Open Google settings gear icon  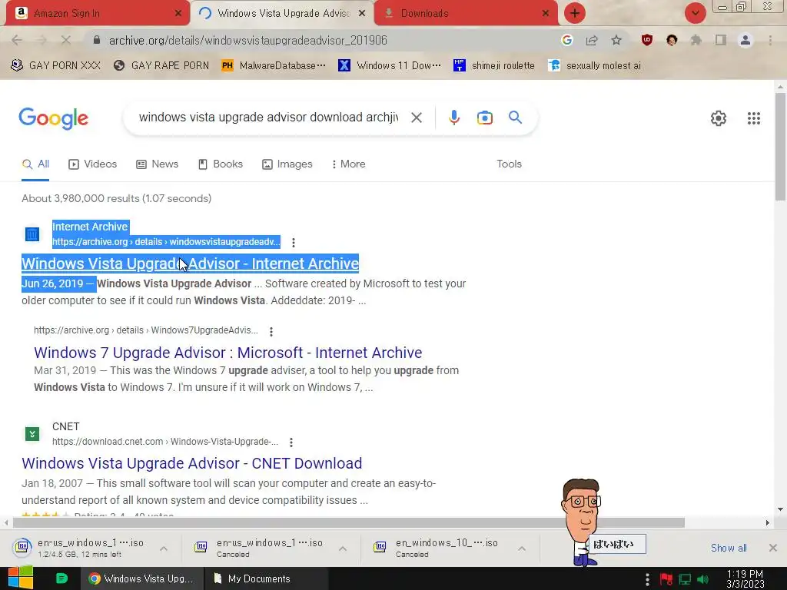(x=719, y=118)
